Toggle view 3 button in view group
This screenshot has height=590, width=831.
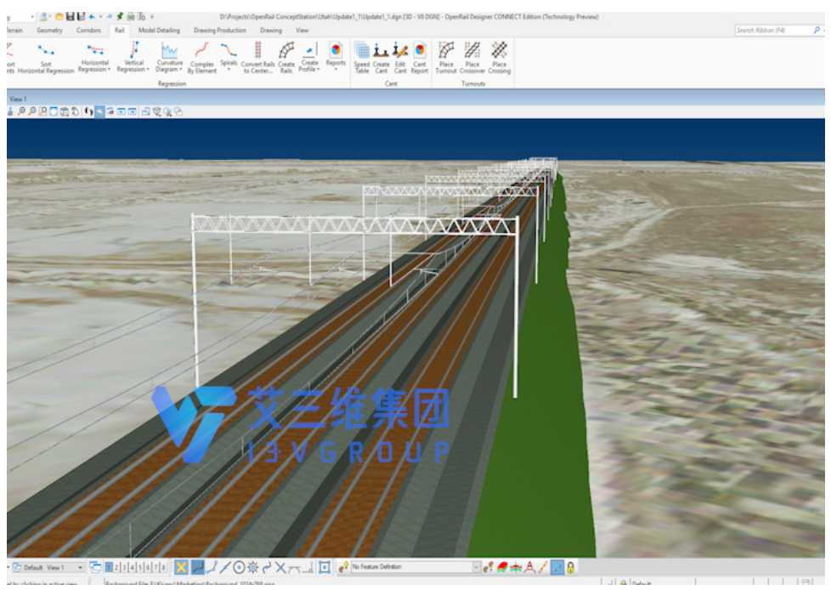[x=125, y=567]
